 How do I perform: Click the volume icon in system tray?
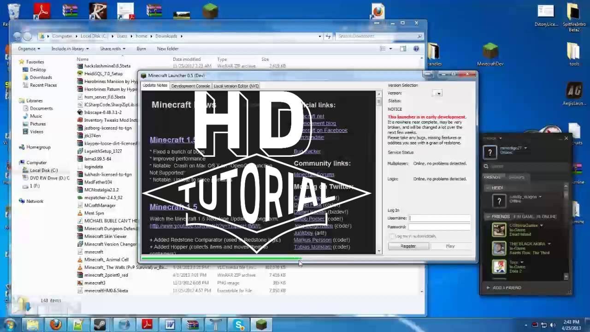[554, 325]
